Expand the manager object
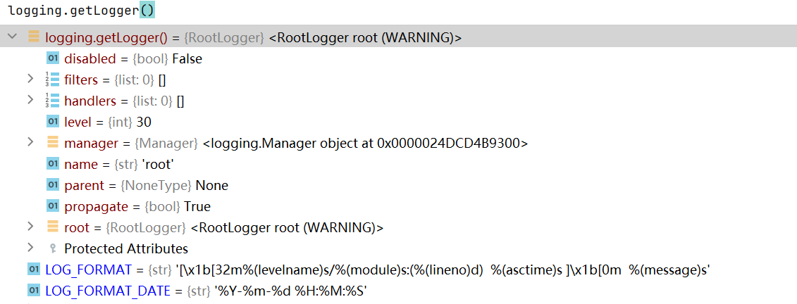The width and height of the screenshot is (797, 304). pos(30,142)
